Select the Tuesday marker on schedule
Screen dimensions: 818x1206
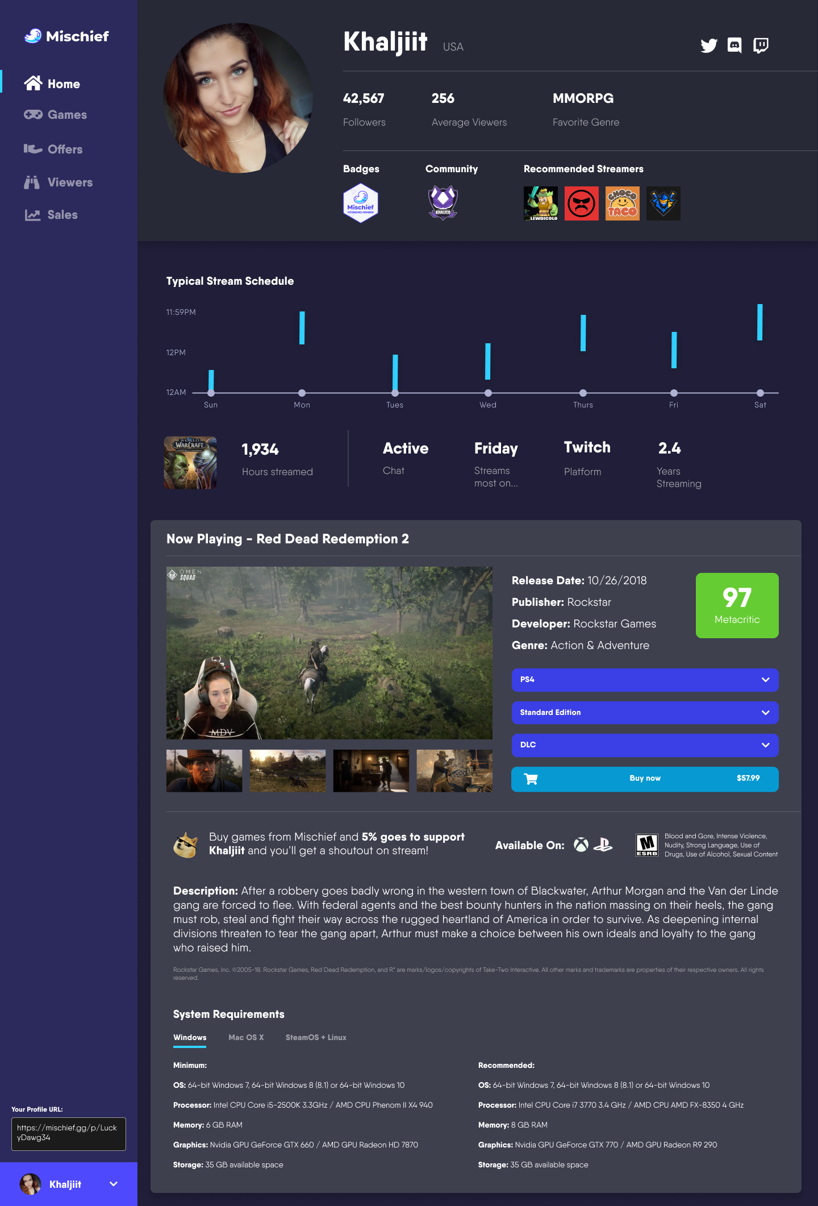point(395,393)
